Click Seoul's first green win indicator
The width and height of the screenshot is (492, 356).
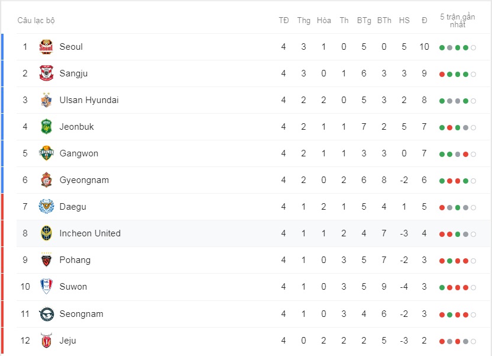point(442,47)
